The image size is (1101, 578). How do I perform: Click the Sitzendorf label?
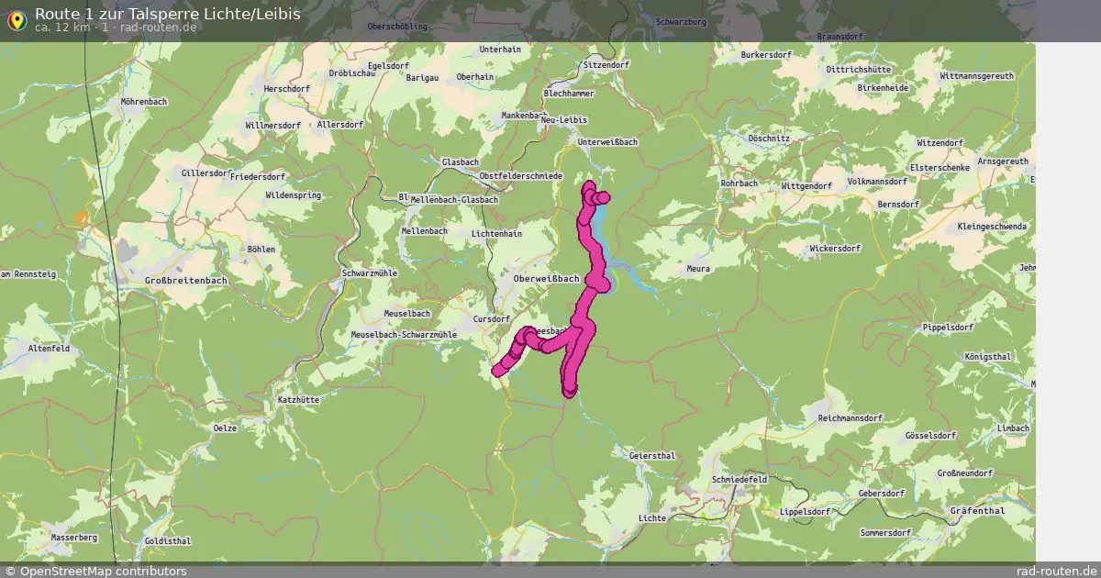pyautogui.click(x=607, y=66)
